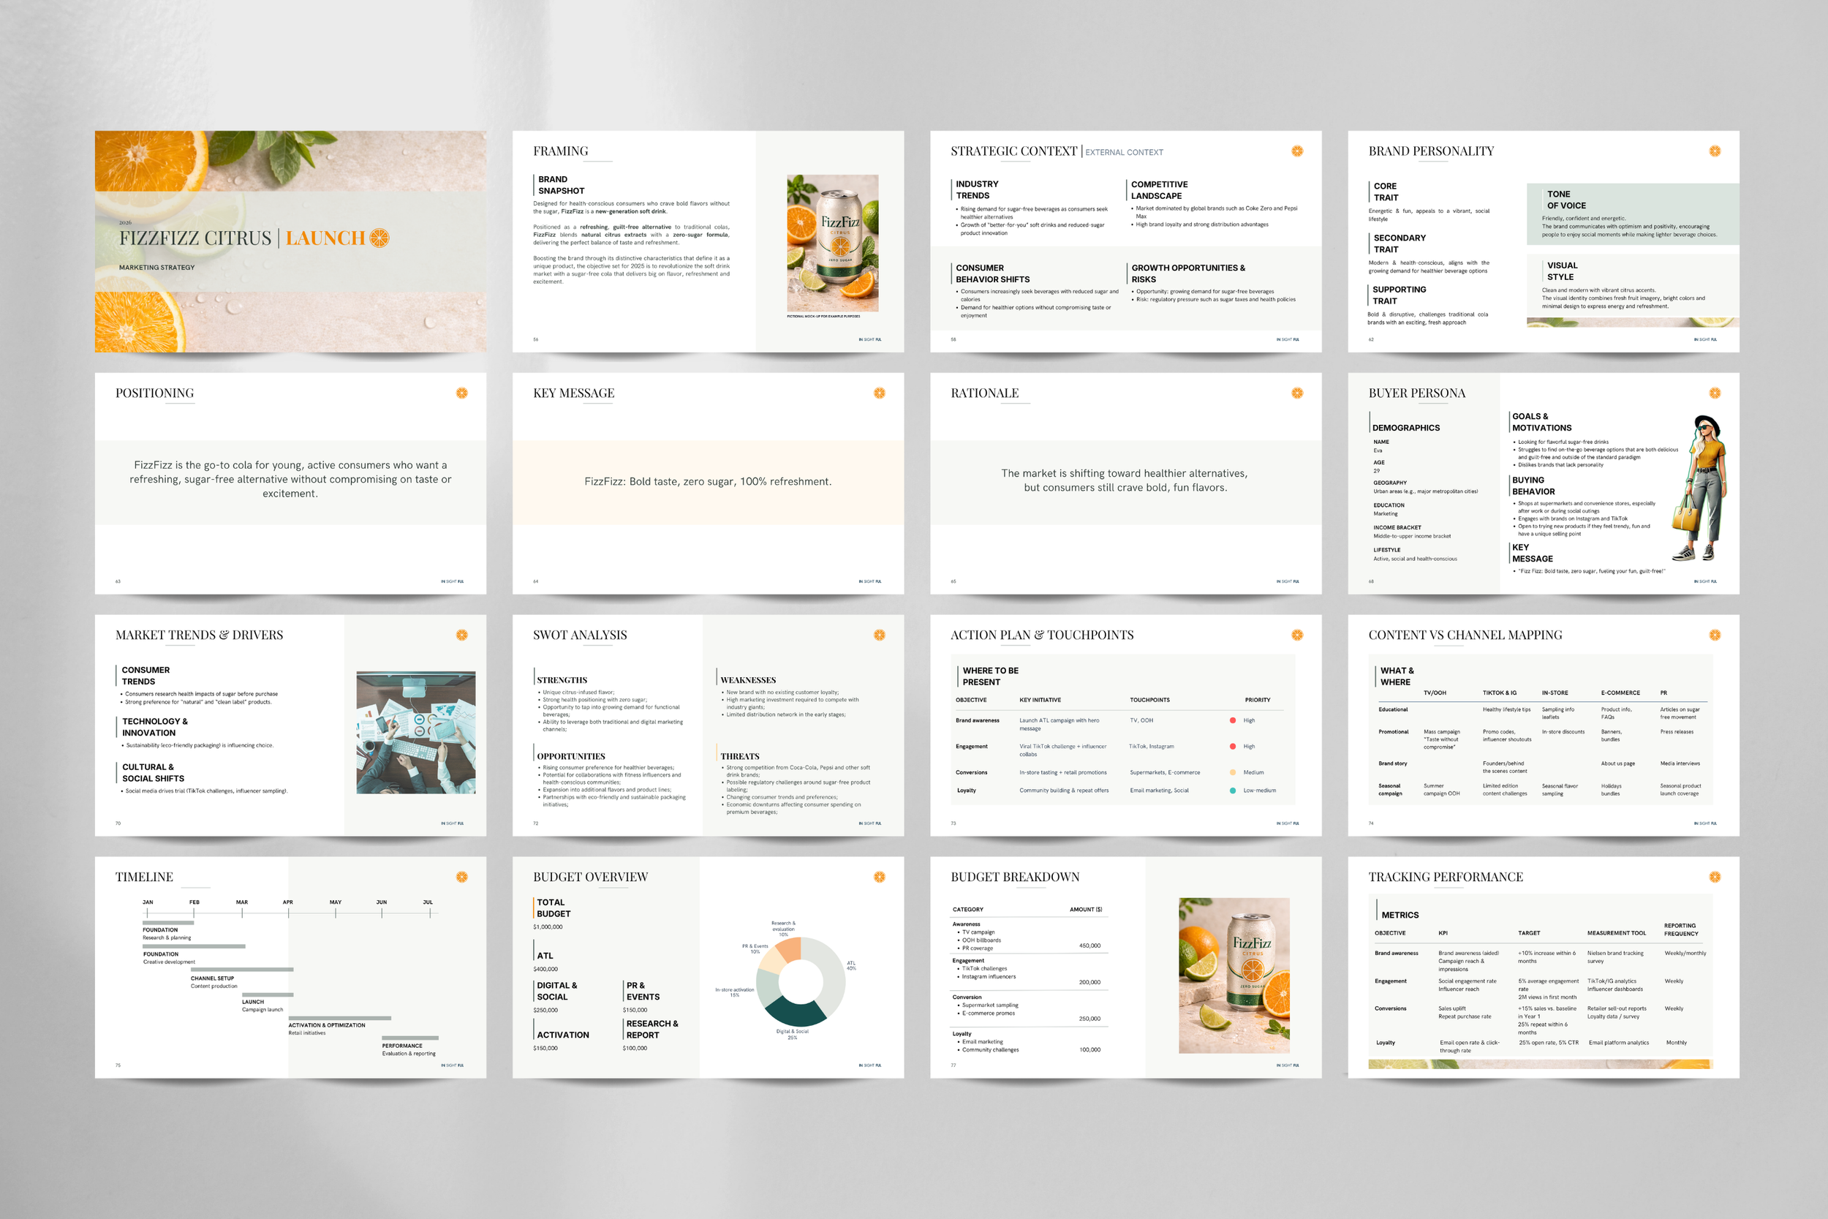Viewport: 1828px width, 1219px height.
Task: Select the persona illustration of Eva
Action: (1699, 488)
